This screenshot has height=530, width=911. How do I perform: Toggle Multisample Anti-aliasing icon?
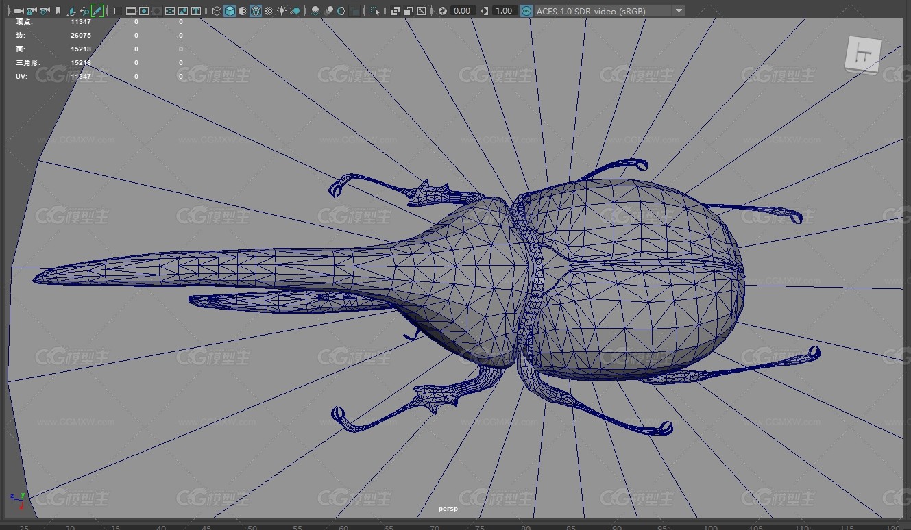click(341, 11)
